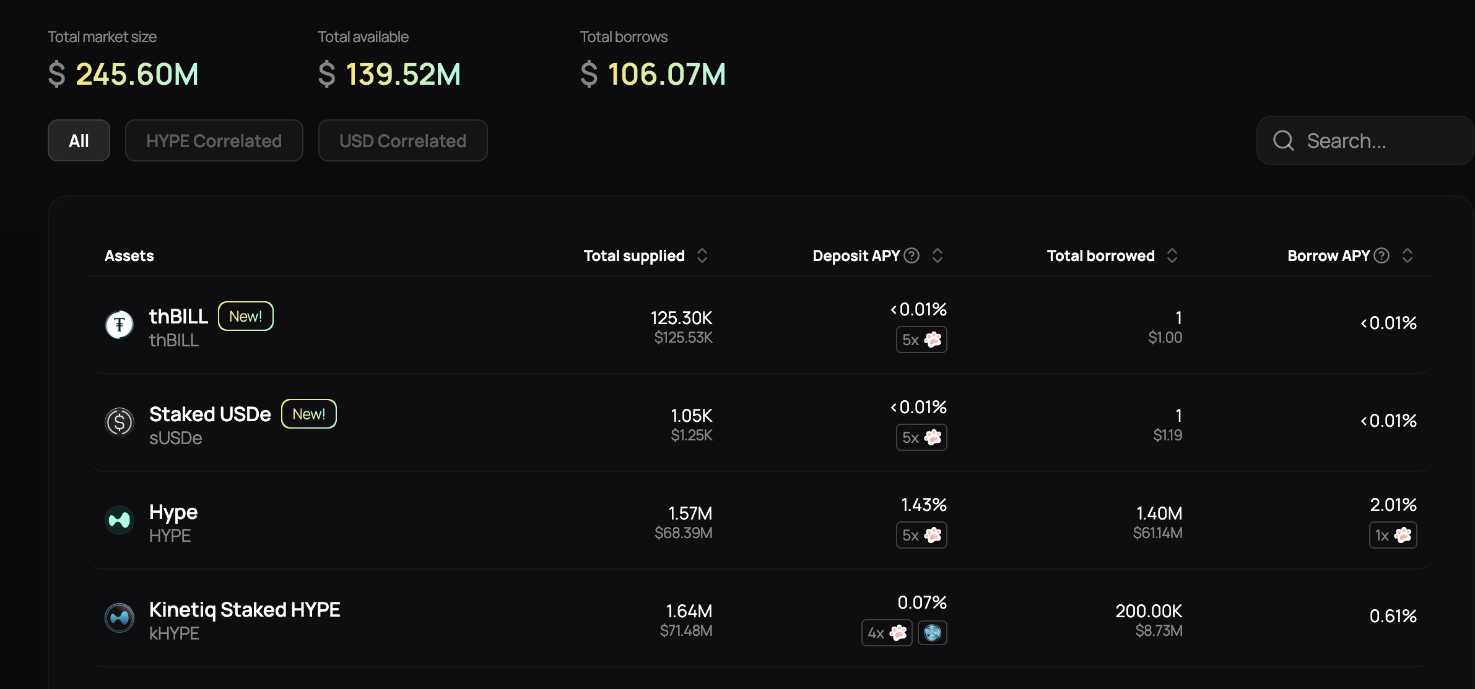
Task: Click Hype borrow 1x points badge
Action: (x=1393, y=535)
